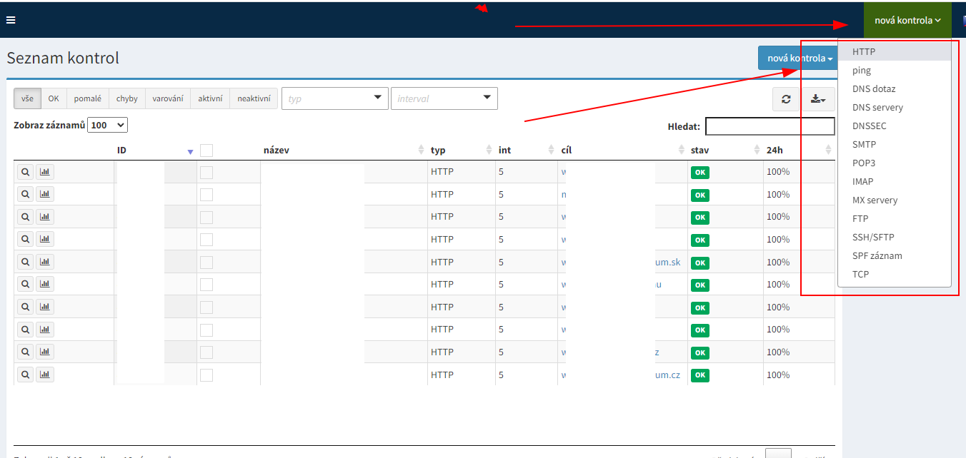
Task: Choose DNS servery from the menu
Action: [895, 108]
